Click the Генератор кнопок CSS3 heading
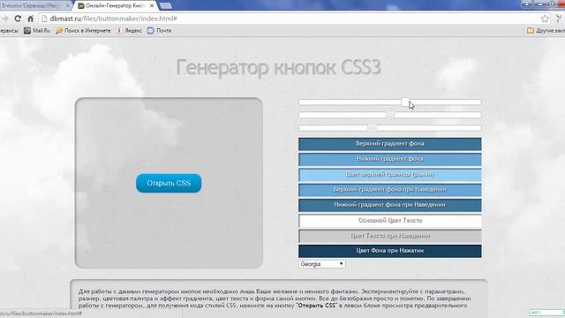The height and width of the screenshot is (318, 565). (x=279, y=67)
